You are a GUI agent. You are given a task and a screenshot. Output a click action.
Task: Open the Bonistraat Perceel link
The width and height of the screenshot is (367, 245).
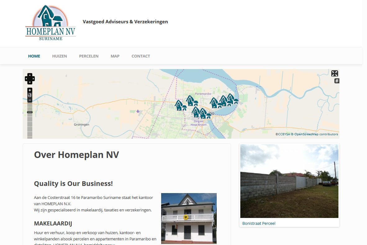click(x=259, y=223)
